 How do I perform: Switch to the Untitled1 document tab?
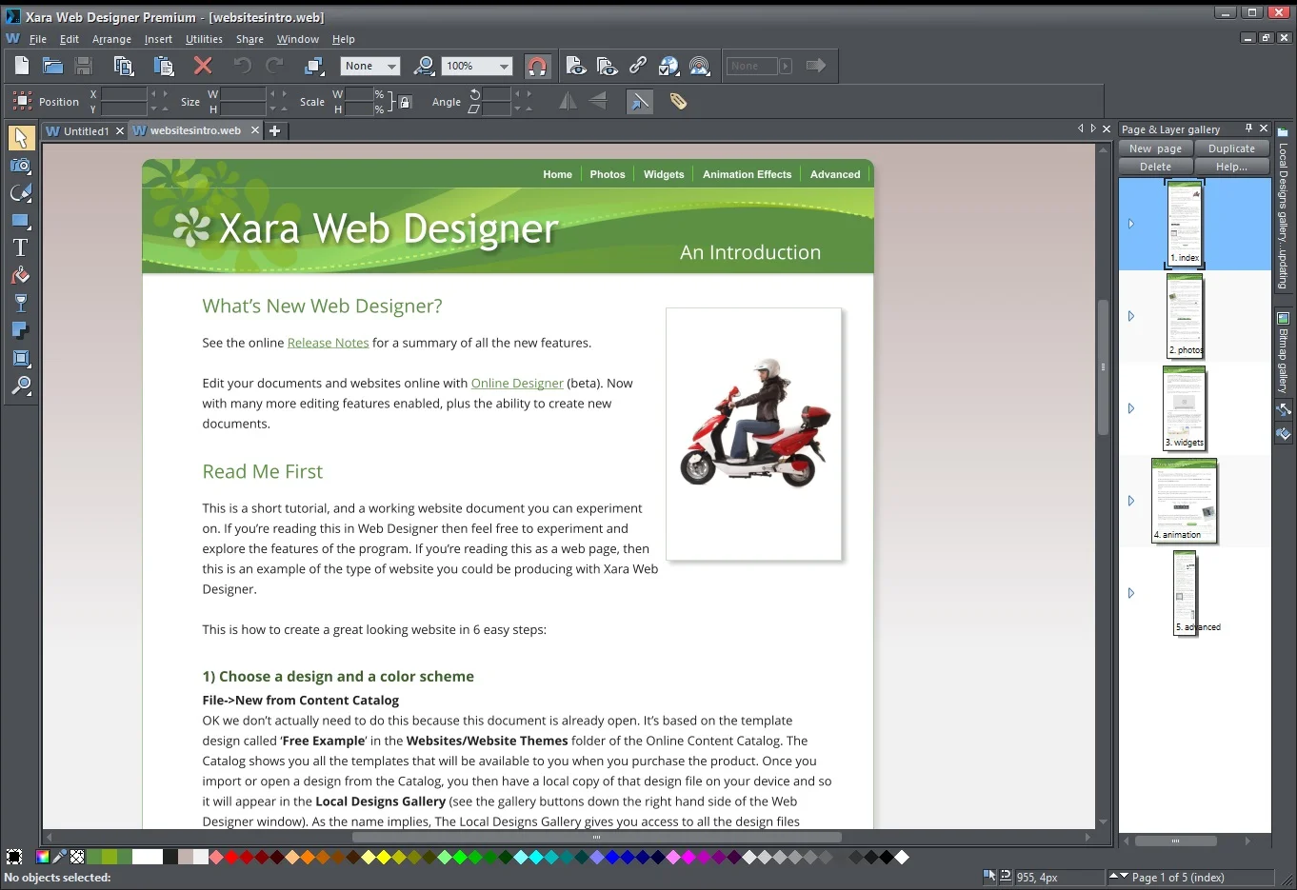tap(86, 131)
